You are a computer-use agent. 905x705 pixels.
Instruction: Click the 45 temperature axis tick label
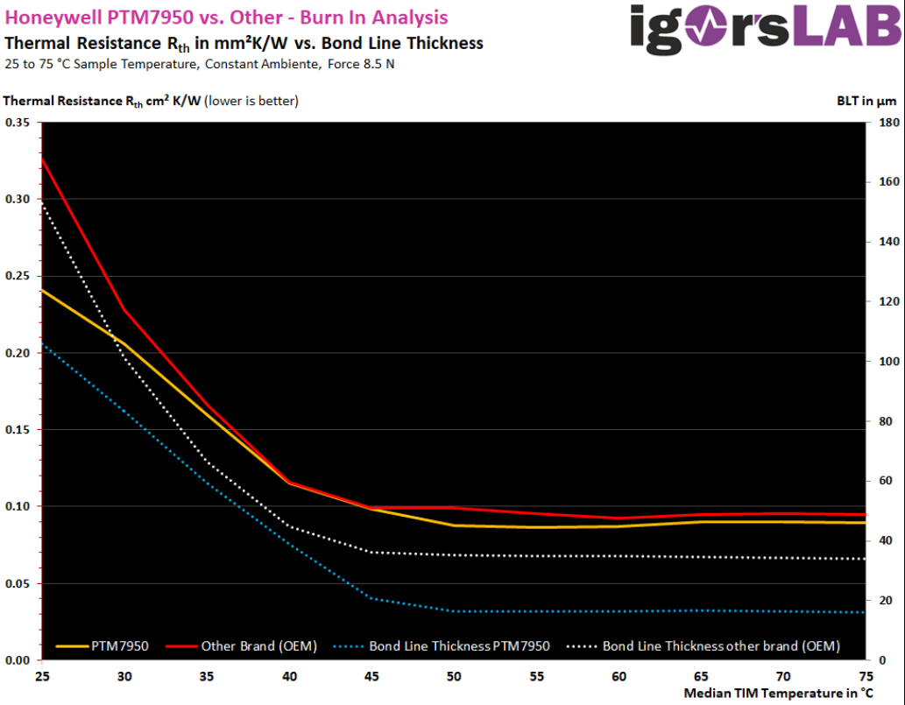tap(371, 676)
